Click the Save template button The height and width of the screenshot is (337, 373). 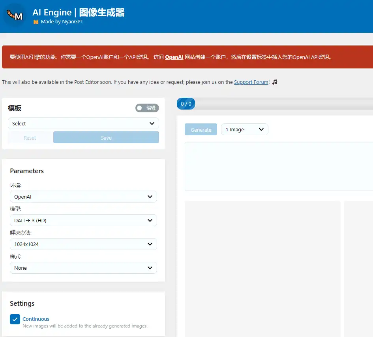point(106,137)
